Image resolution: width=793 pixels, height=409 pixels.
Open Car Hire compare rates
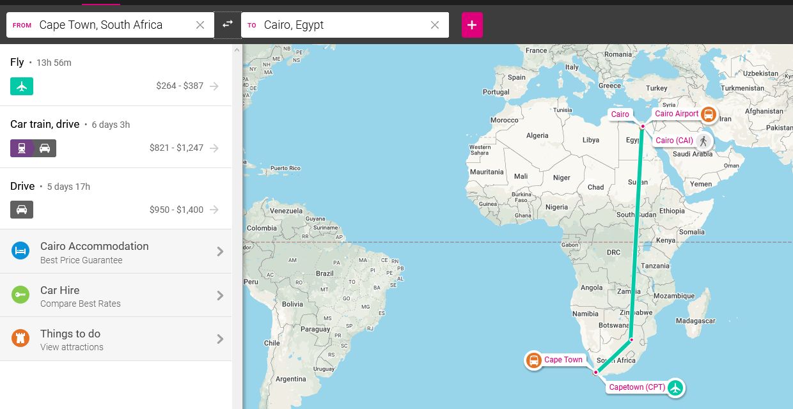(115, 296)
